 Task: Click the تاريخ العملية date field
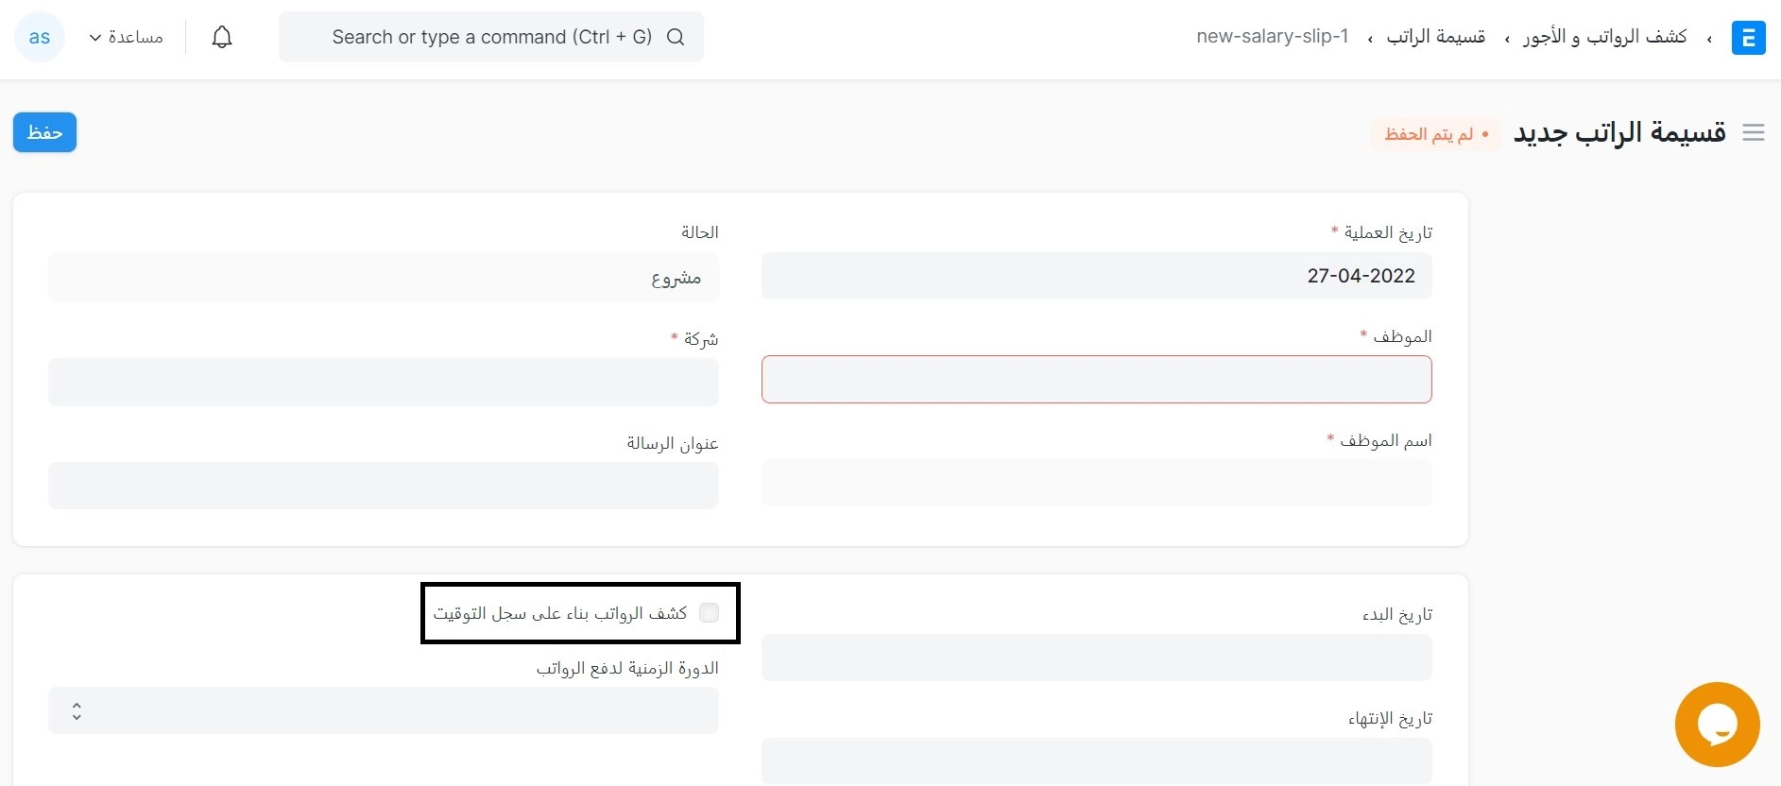1097,276
